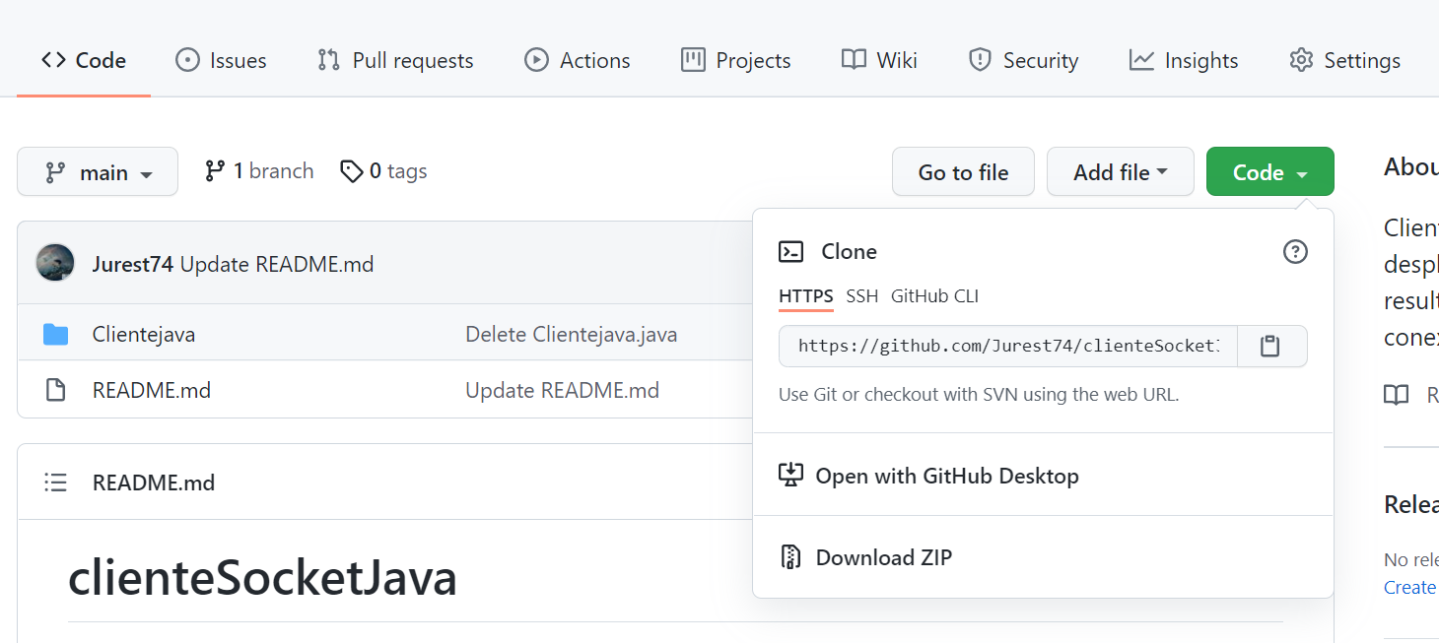Click the clone URL input field
Image resolution: width=1439 pixels, height=643 pixels.
(1007, 347)
